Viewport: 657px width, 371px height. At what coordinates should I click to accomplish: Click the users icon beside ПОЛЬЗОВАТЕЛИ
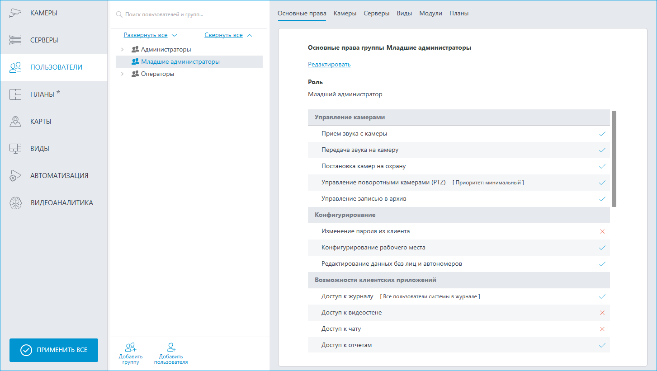click(x=15, y=67)
